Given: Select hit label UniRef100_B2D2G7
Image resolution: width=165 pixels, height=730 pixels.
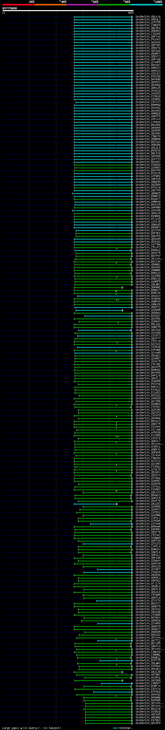Looking at the screenshot, I should pyautogui.click(x=148, y=316).
